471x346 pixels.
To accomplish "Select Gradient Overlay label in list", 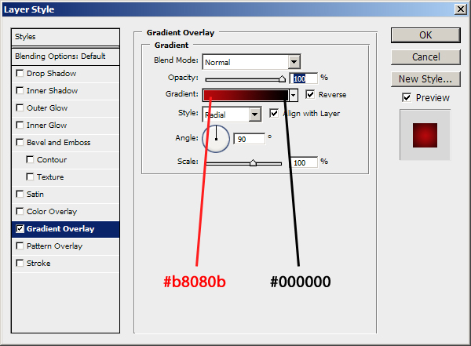I will point(60,228).
